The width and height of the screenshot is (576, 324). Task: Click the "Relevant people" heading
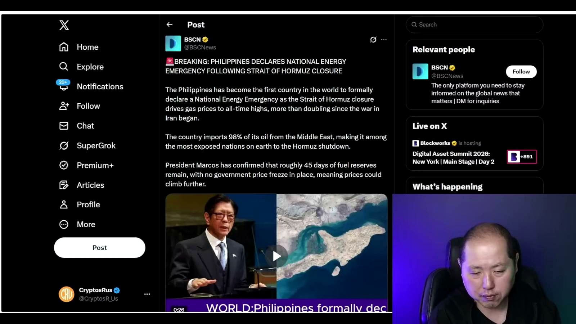[x=444, y=50]
